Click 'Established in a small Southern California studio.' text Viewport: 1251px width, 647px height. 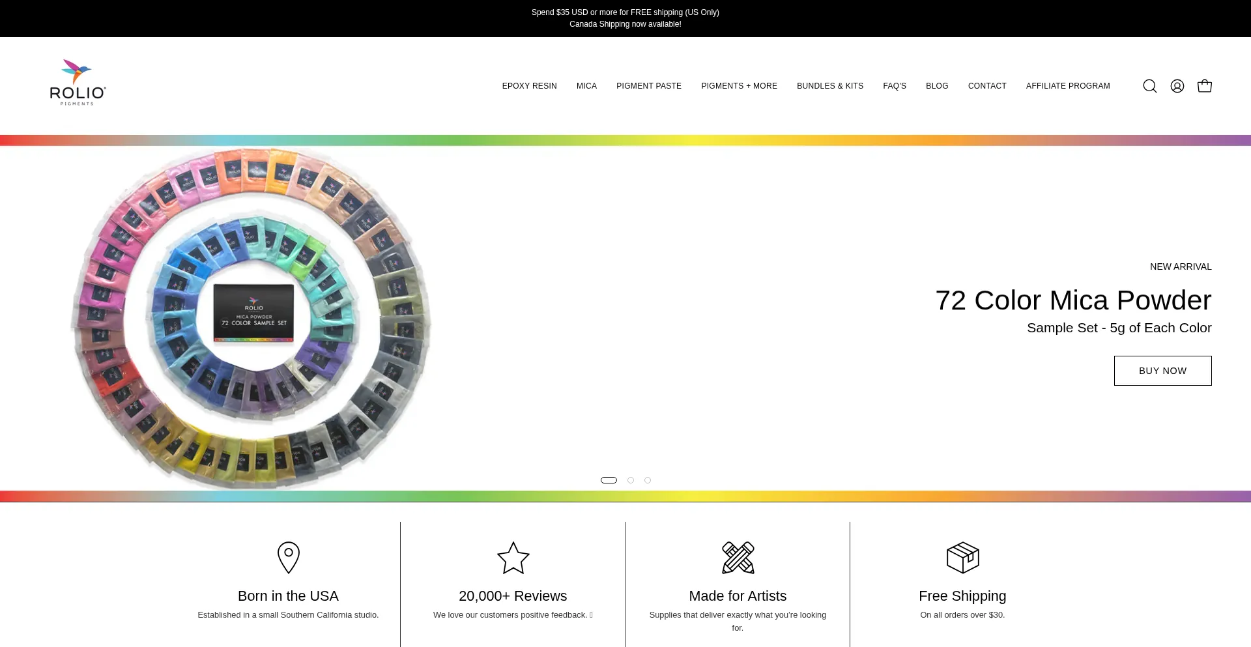[x=288, y=615]
